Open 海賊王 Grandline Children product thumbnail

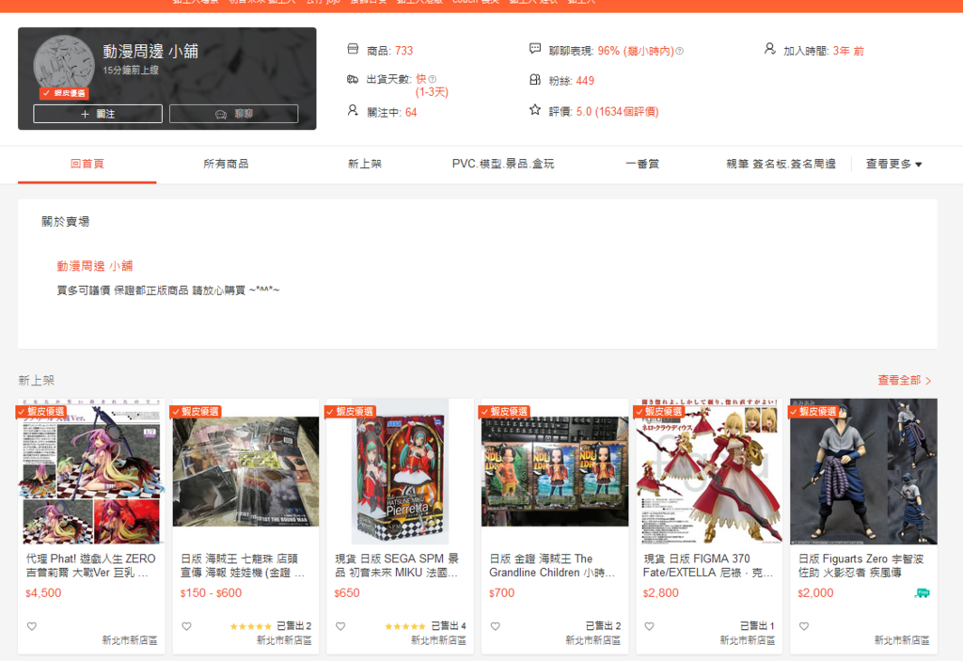555,471
